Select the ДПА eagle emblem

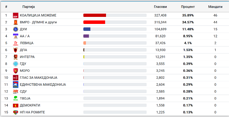click(16, 50)
